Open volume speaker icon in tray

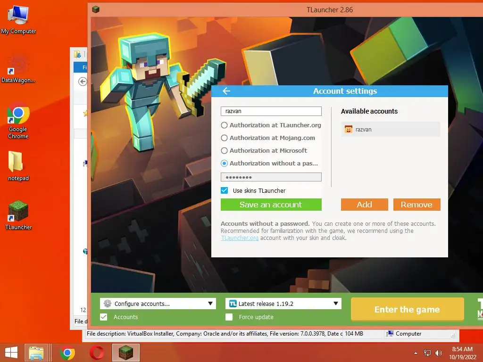point(438,353)
